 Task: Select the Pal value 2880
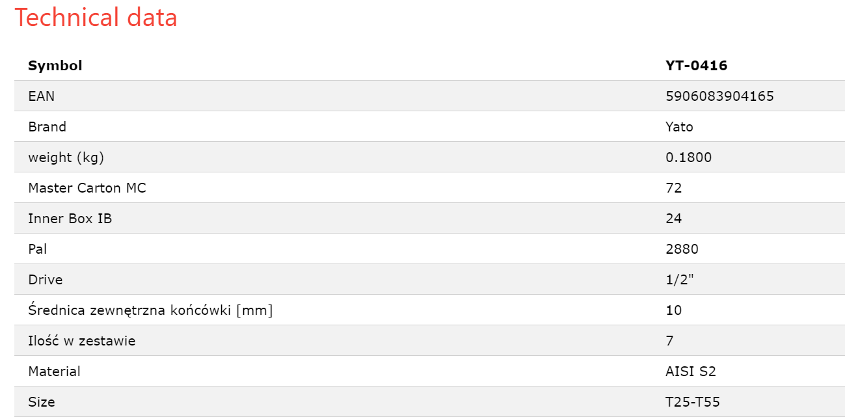point(682,249)
